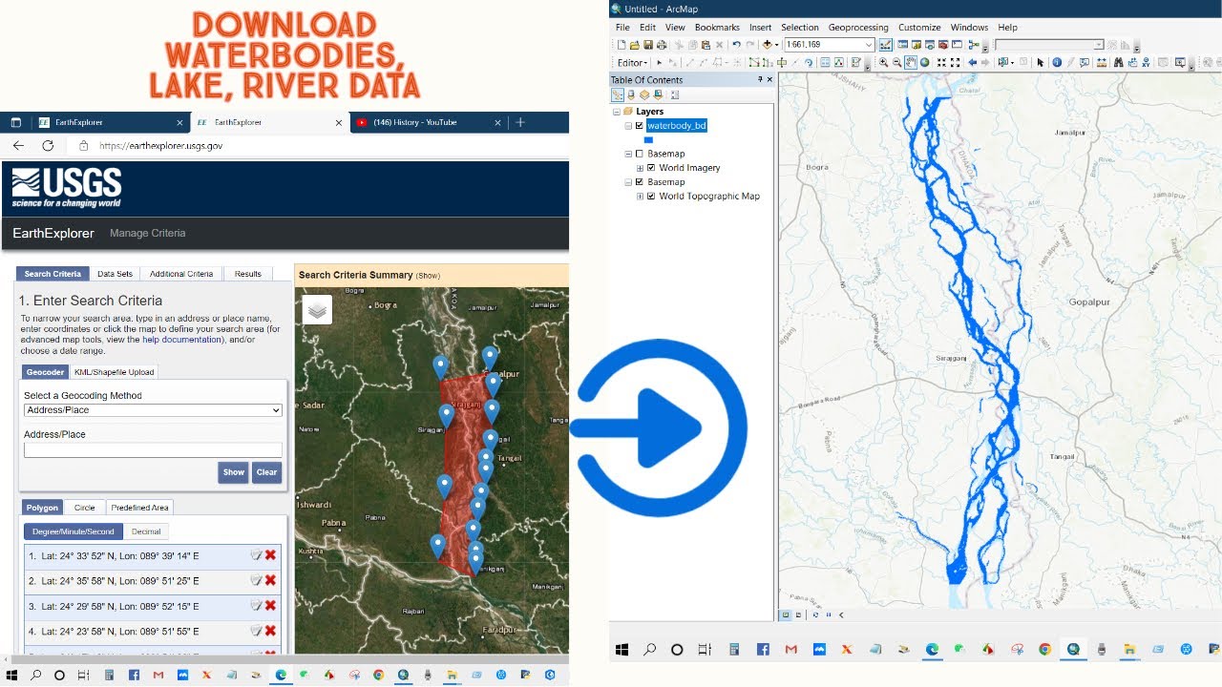Select the Zoom In tool in ArcMap

[x=884, y=63]
